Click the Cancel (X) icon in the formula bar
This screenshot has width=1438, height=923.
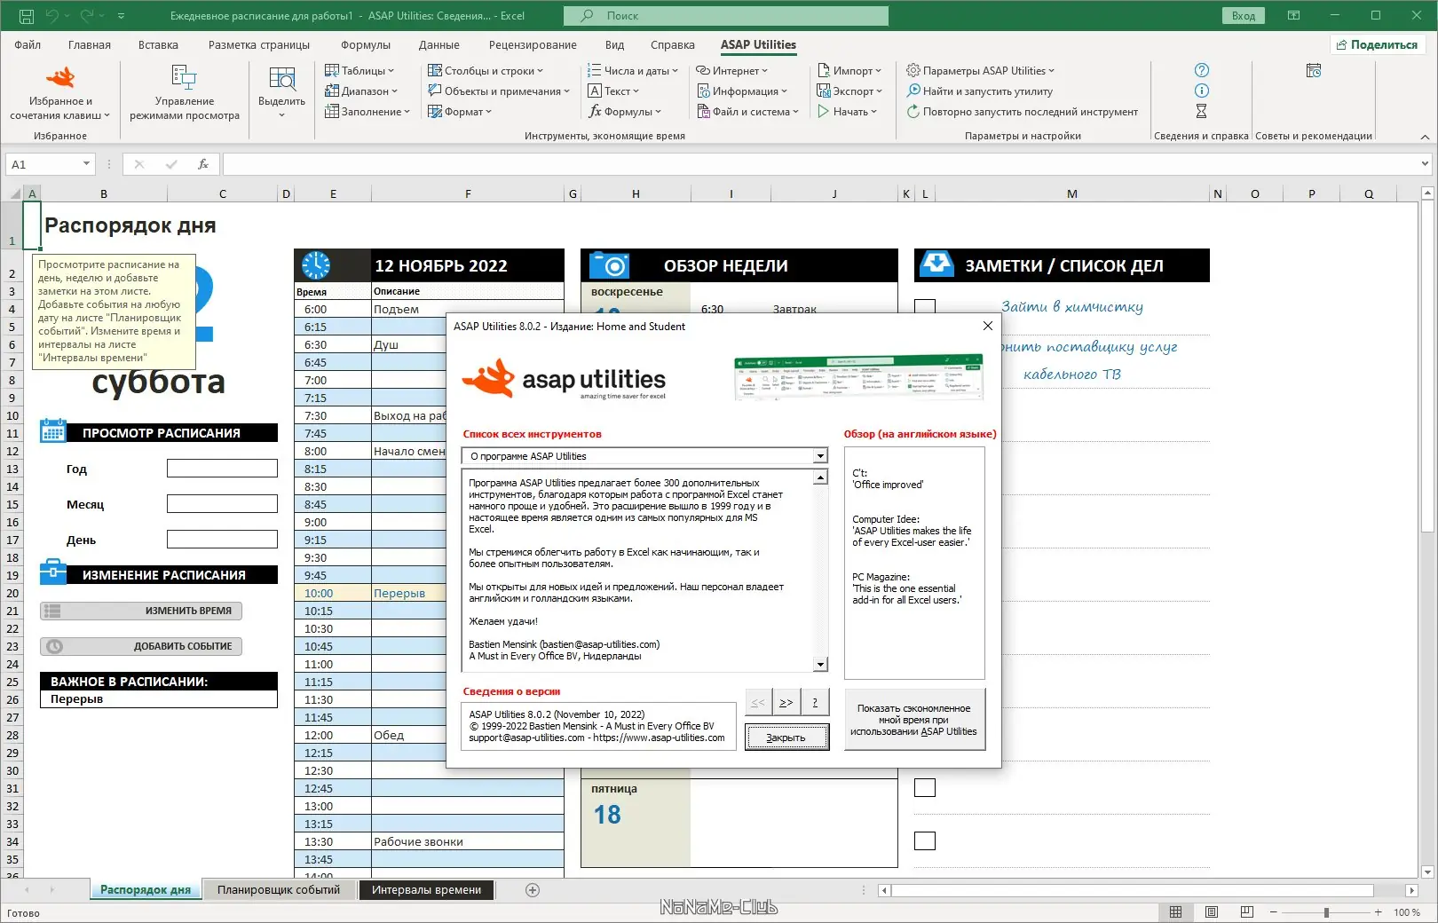(139, 164)
